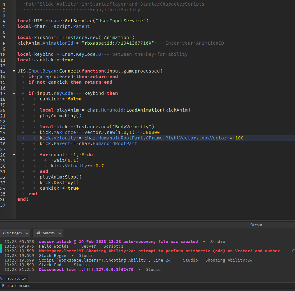Click the 'Stack Begin' output line
Viewport: 295px width, 291px height.
click(53, 256)
